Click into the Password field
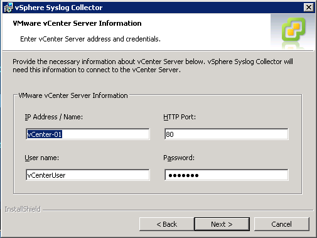 coord(227,175)
